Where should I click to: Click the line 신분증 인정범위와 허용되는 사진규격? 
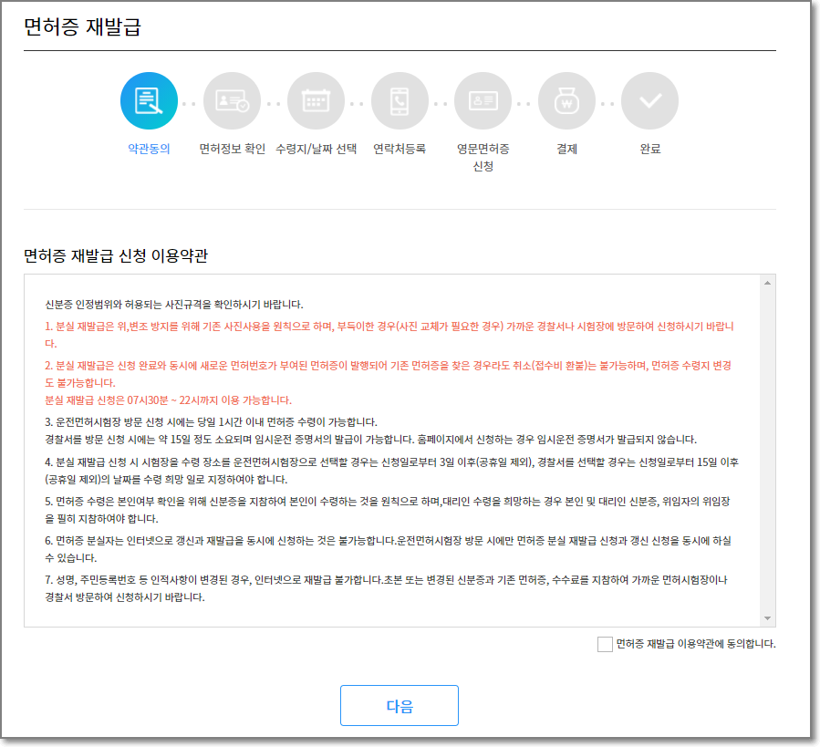[x=173, y=304]
